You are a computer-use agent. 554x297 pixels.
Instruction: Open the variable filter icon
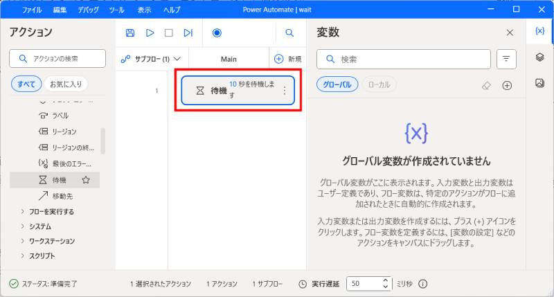click(x=506, y=60)
